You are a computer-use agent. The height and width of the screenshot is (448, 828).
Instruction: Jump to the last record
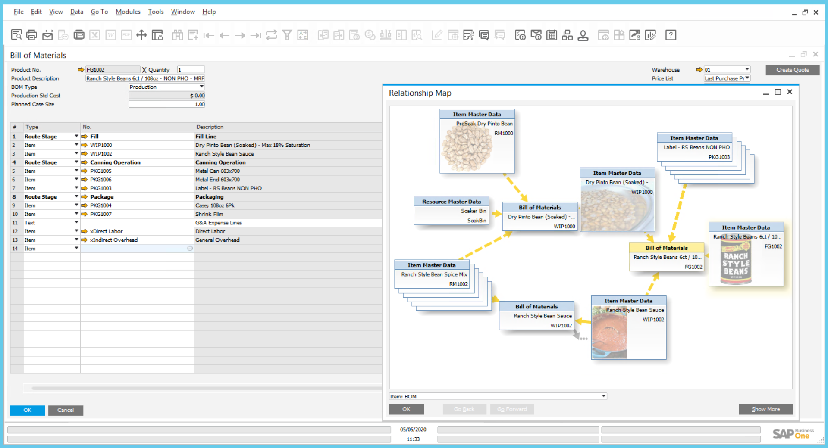[x=256, y=35]
